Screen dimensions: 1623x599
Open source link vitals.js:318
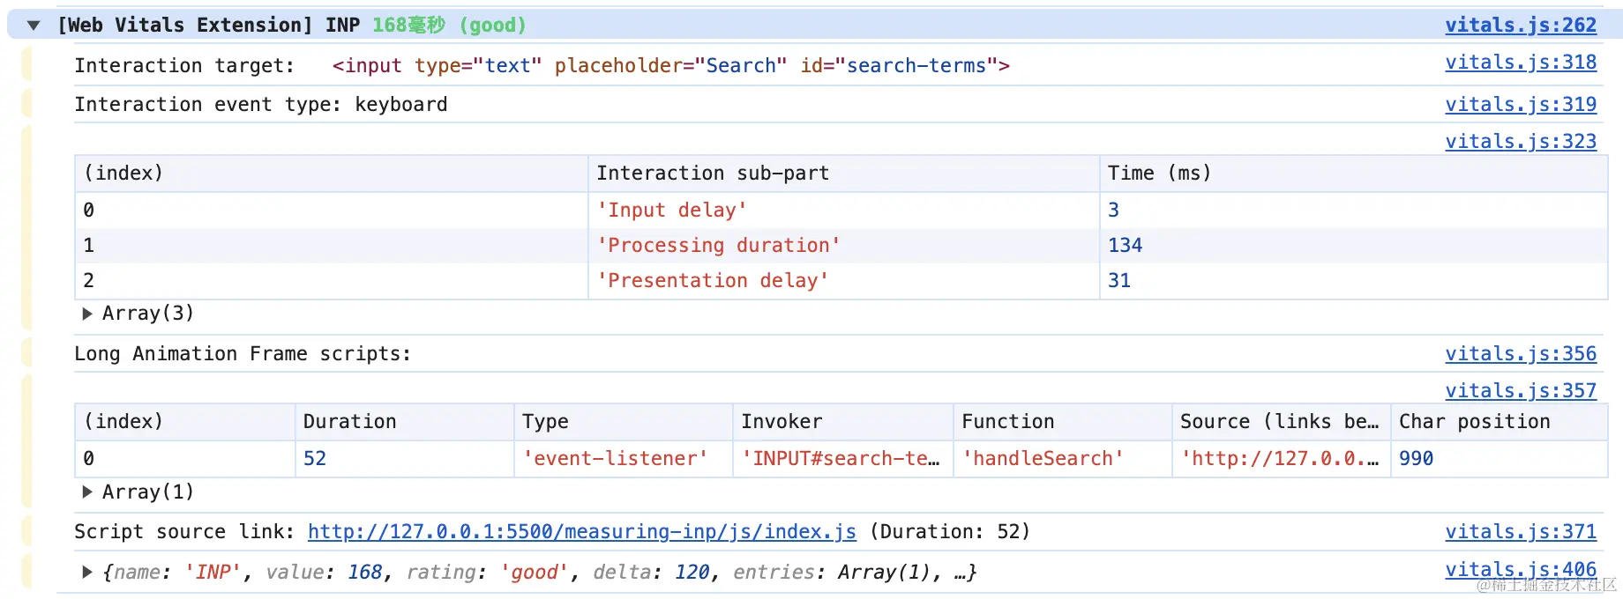click(1520, 63)
